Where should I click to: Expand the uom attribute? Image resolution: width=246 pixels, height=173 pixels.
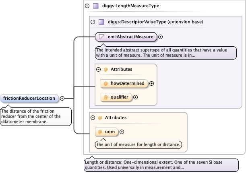tap(122, 132)
